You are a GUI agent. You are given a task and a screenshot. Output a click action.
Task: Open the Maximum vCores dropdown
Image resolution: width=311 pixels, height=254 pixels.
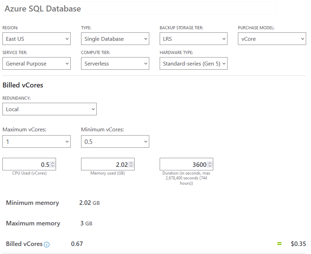click(x=37, y=141)
